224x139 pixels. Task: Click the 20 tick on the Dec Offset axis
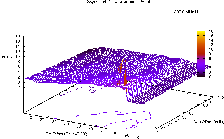click(x=163, y=129)
